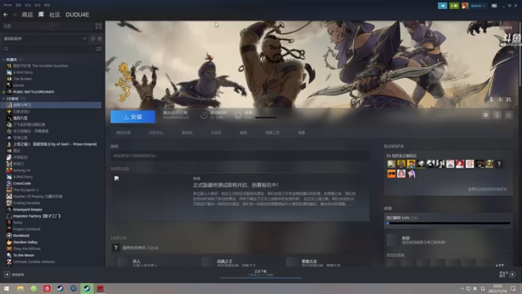Open the downloads status bar
The image size is (522, 294).
pos(260,274)
